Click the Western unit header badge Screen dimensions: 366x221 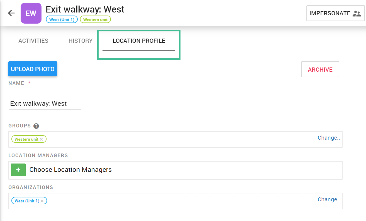pos(96,20)
